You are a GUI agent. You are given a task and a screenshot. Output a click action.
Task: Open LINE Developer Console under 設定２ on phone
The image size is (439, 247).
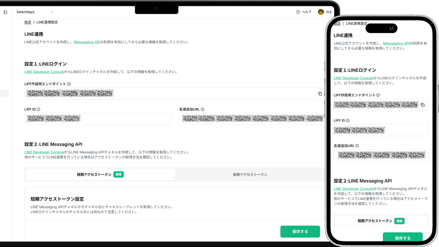tap(354, 189)
